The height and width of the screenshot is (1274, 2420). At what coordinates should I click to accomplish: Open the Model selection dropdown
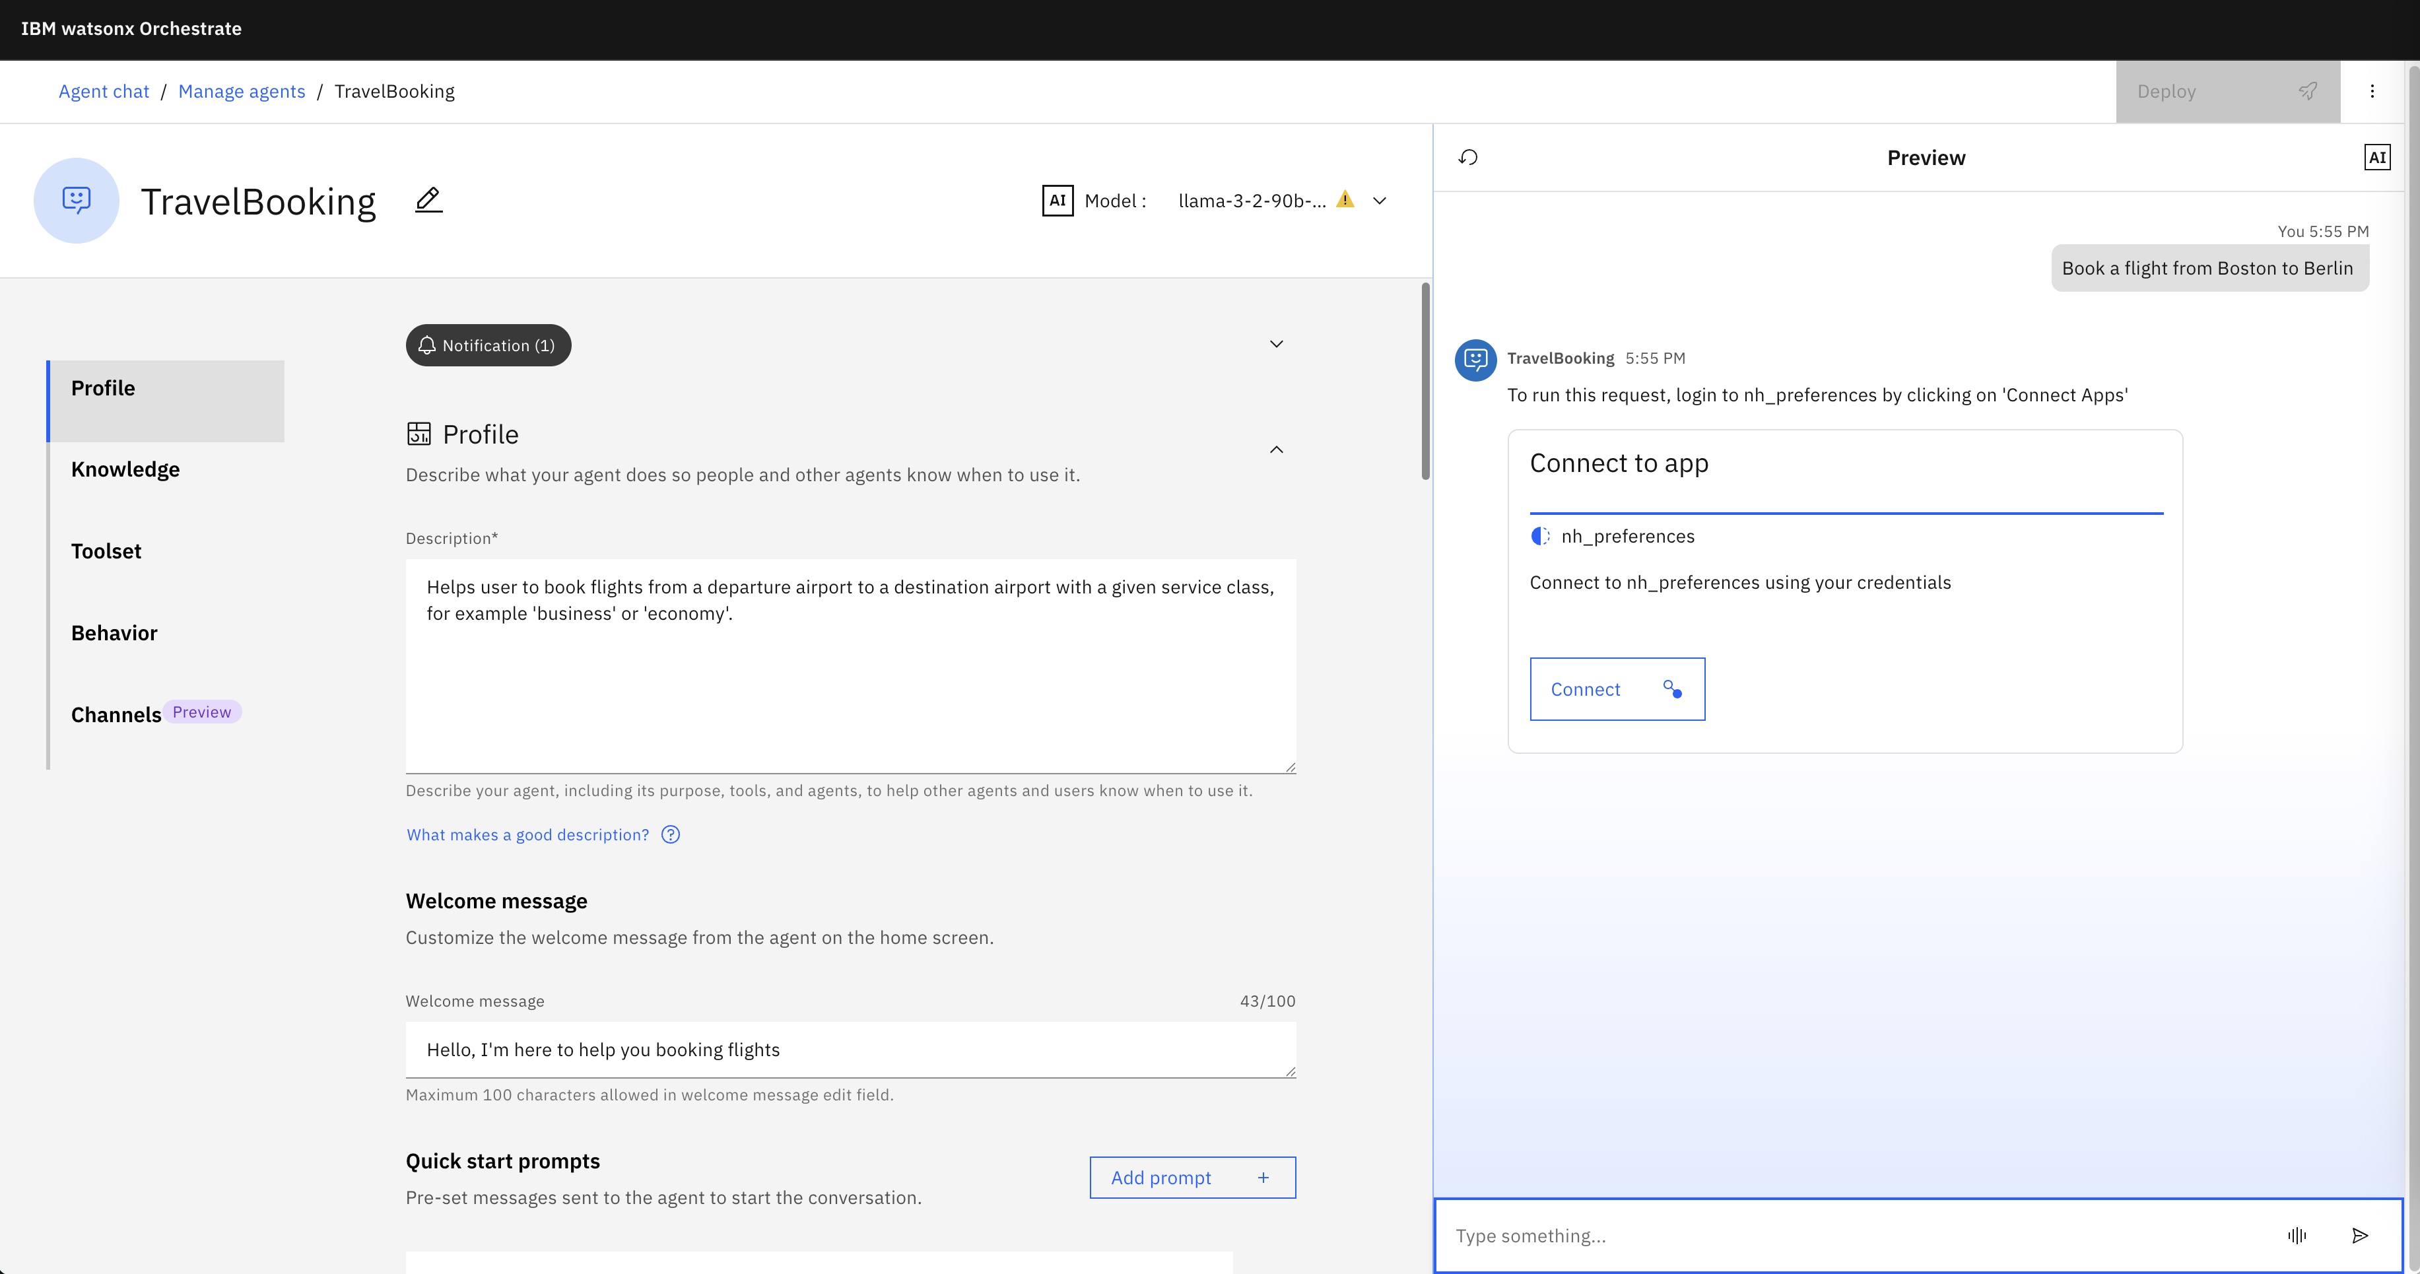click(1379, 200)
